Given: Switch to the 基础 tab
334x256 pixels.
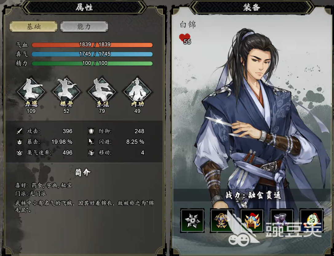Looking at the screenshot, I should click(x=33, y=27).
